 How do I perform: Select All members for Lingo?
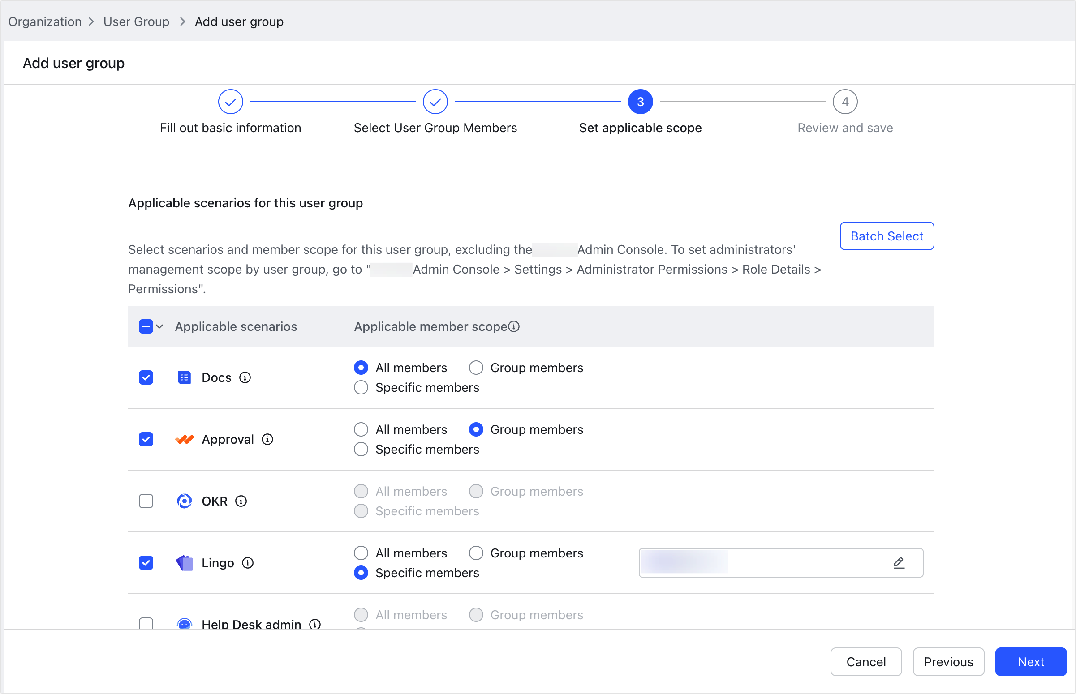click(x=361, y=553)
